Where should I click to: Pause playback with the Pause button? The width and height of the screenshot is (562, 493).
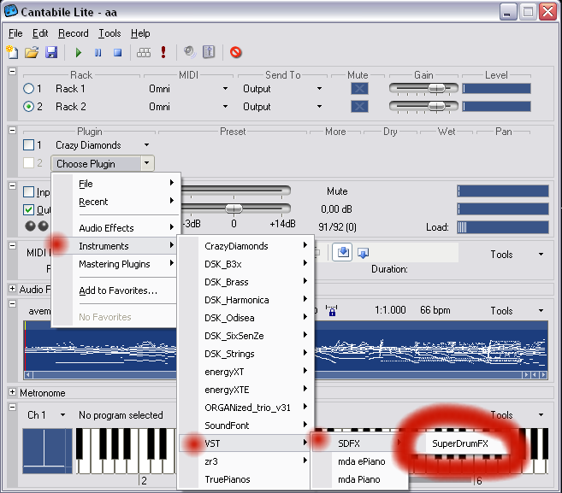click(98, 53)
